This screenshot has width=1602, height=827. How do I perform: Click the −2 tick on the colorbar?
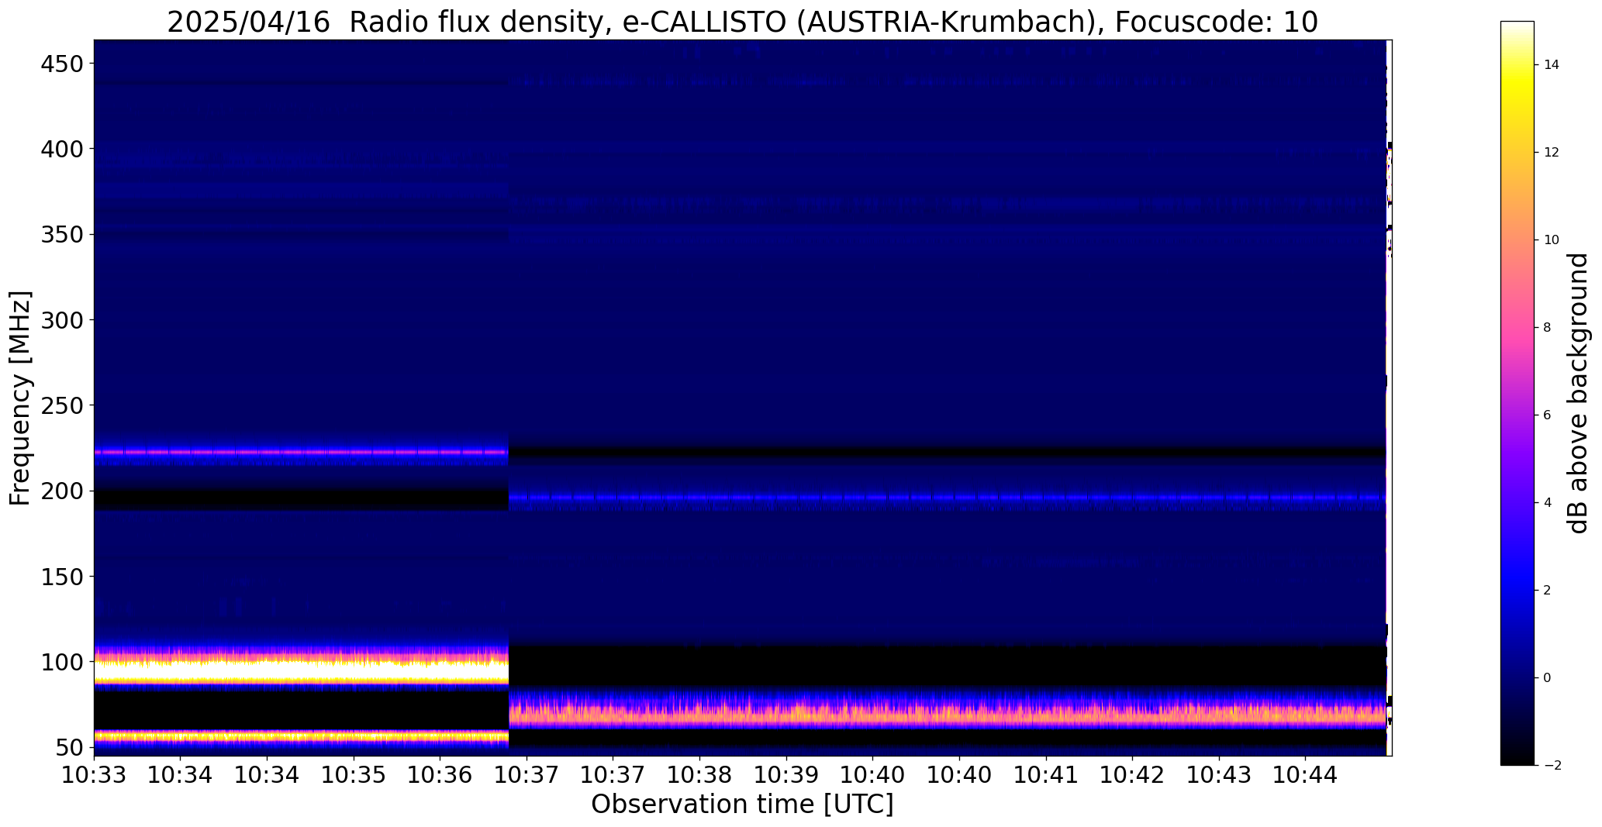click(1552, 766)
